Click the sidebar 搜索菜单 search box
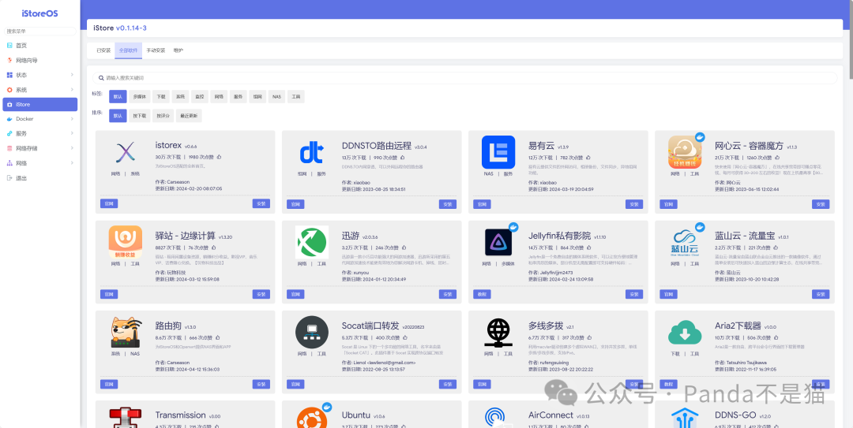Screen dimensions: 853x428 click(40, 31)
